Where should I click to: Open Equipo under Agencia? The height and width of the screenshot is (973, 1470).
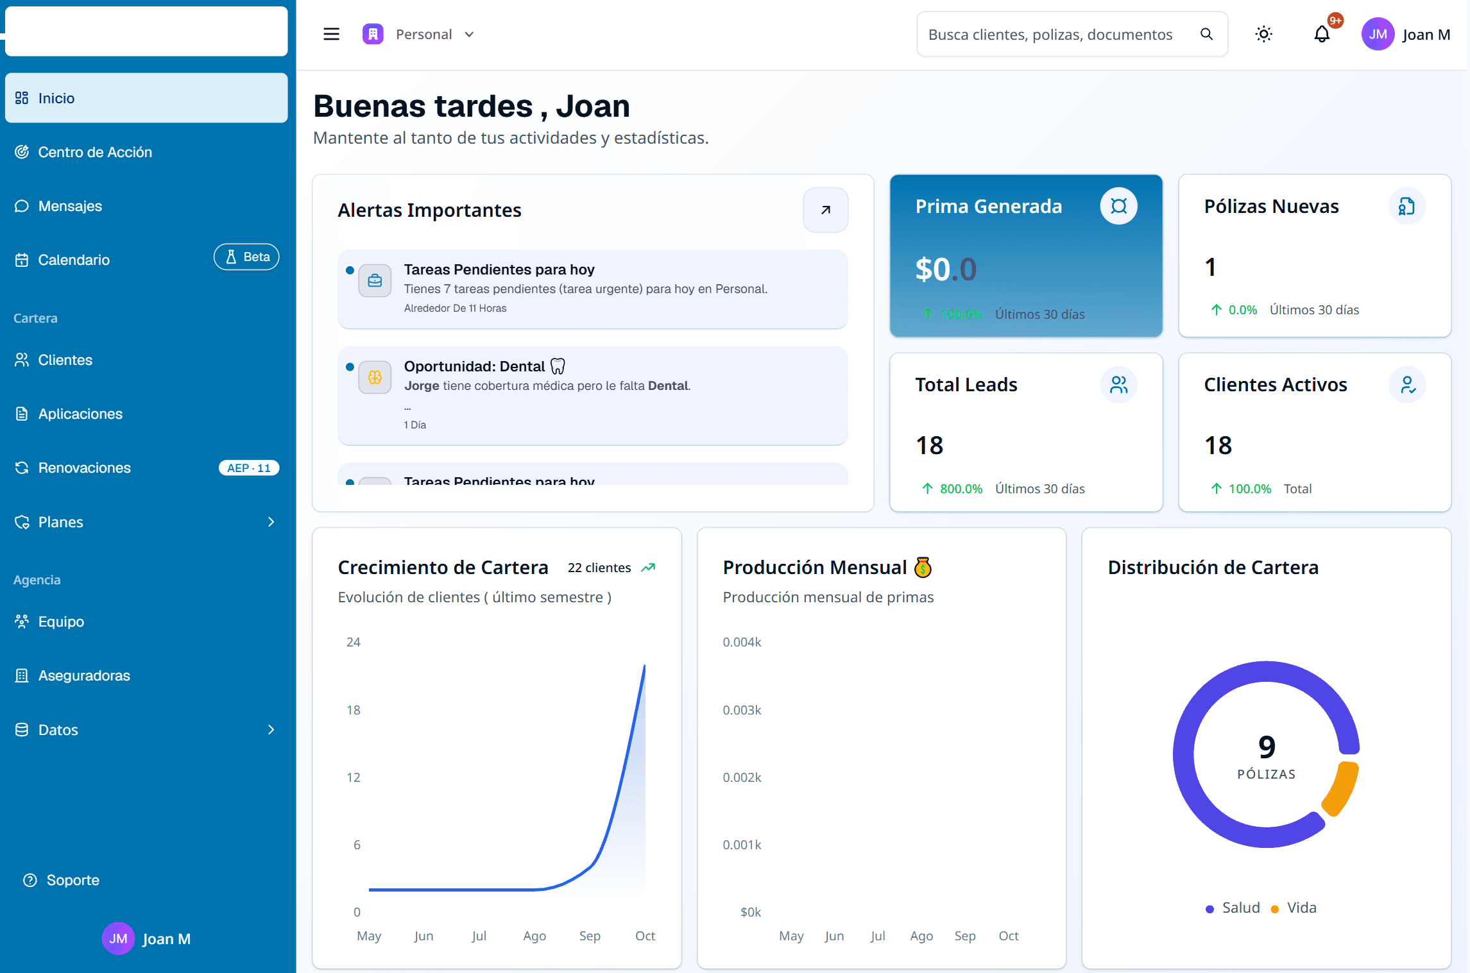tap(146, 622)
